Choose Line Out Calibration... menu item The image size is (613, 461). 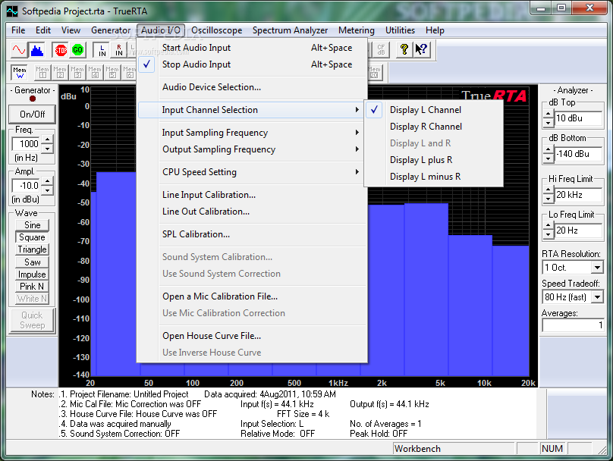point(252,212)
